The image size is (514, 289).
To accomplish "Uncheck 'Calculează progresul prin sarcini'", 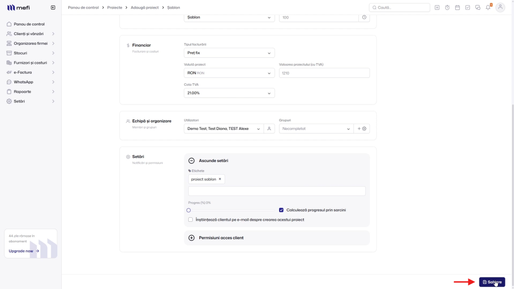I will [281, 210].
